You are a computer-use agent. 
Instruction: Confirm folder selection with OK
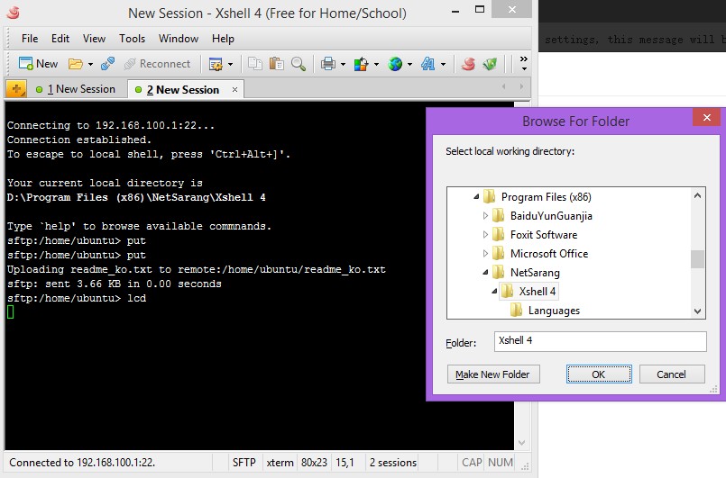(x=599, y=374)
